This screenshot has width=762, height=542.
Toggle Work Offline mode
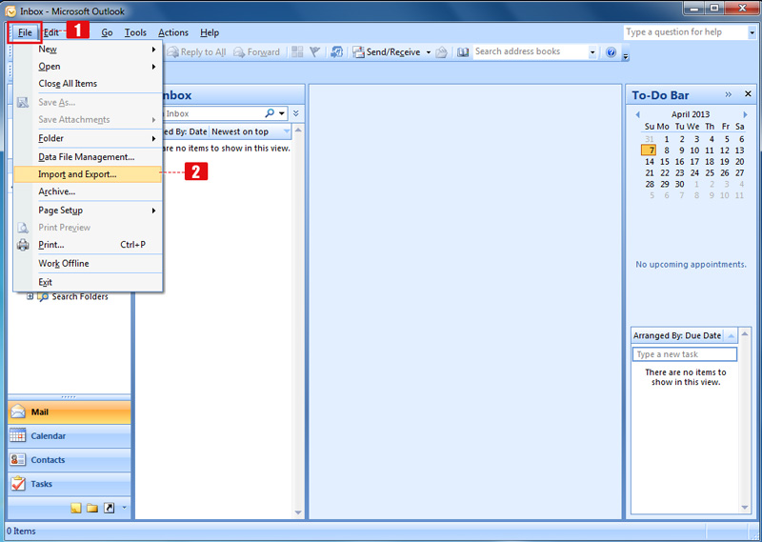[88, 264]
